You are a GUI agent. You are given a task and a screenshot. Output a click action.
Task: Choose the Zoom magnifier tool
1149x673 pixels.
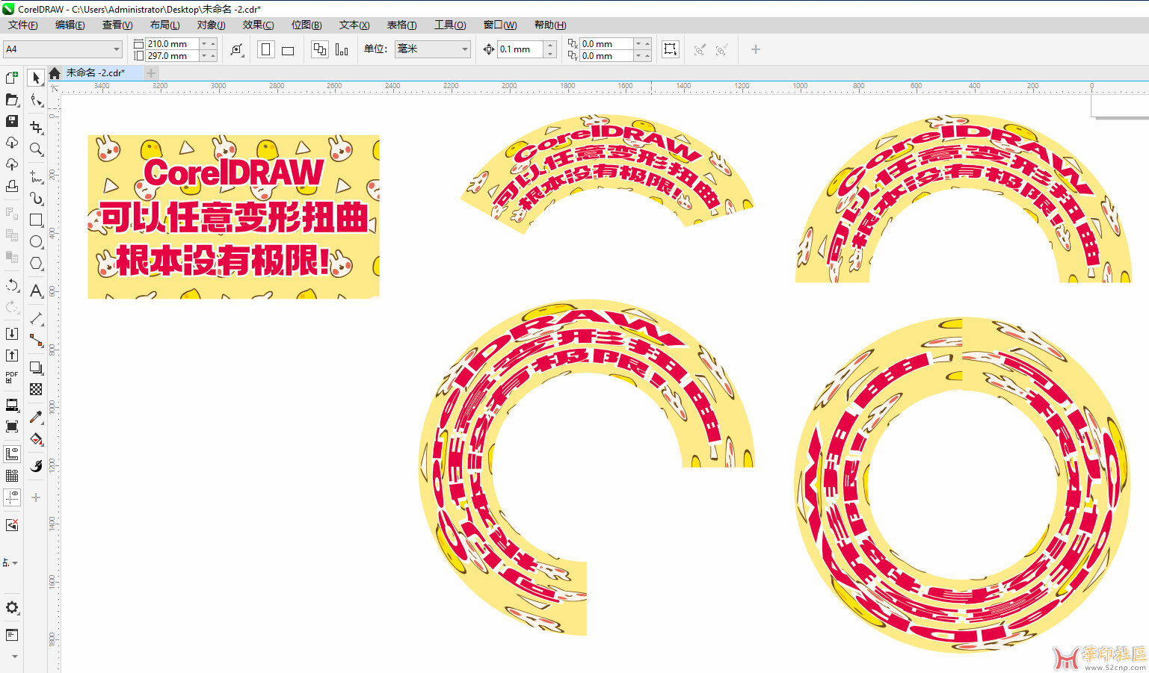coord(36,149)
